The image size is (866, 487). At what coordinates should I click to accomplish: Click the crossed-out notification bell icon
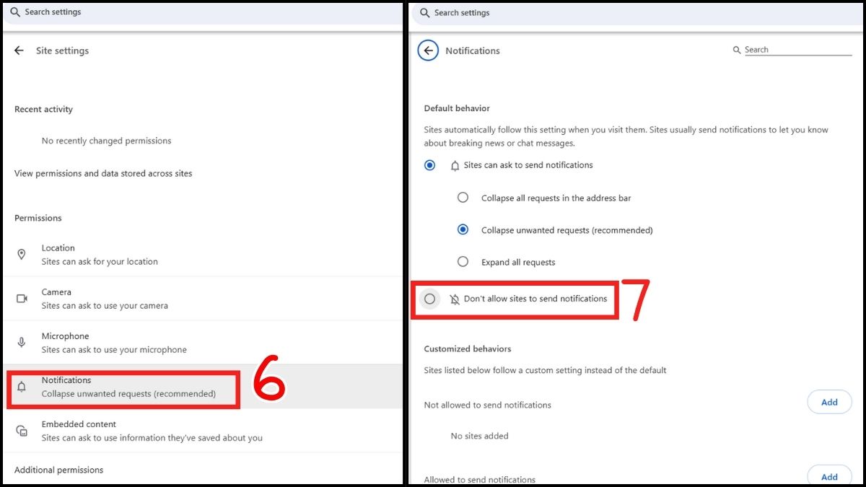pos(455,299)
